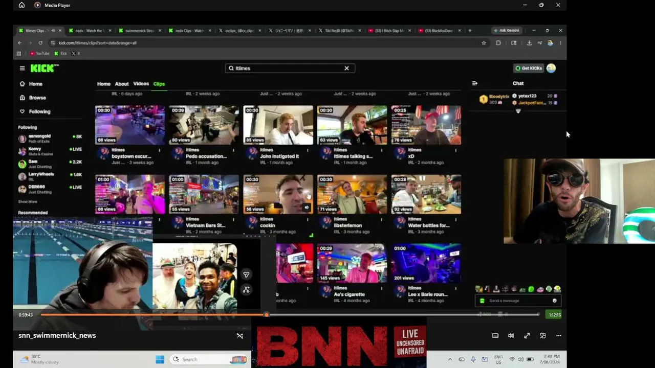
Task: Switch to channel Home tab
Action: (103, 84)
